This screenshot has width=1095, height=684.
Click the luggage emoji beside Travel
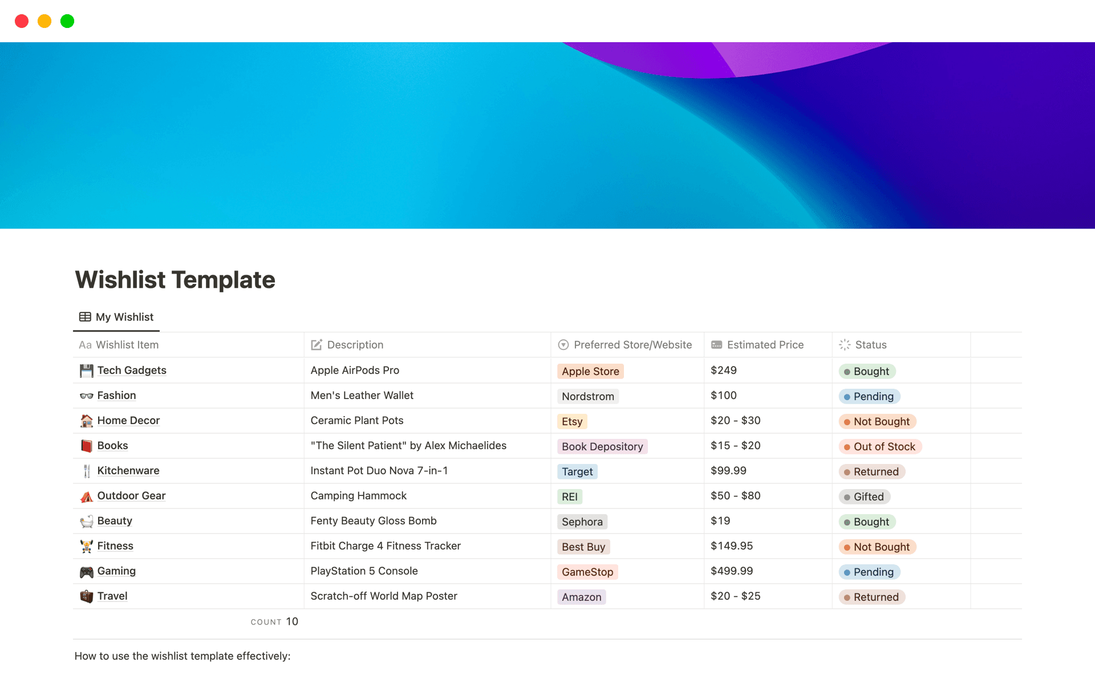tap(86, 596)
